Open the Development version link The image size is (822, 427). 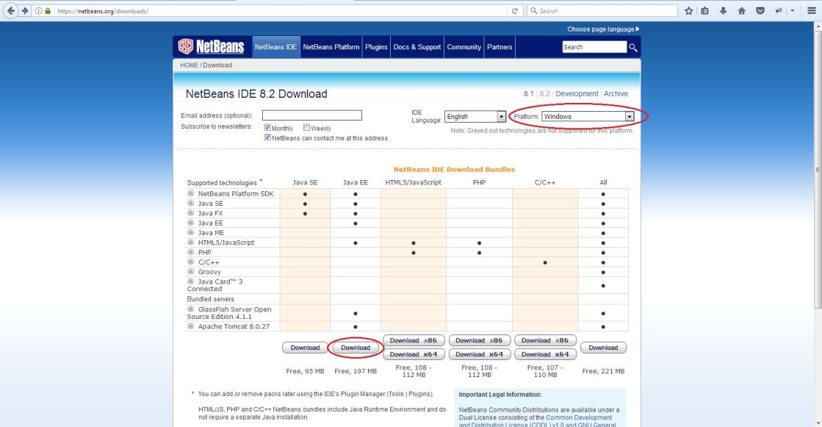(577, 93)
